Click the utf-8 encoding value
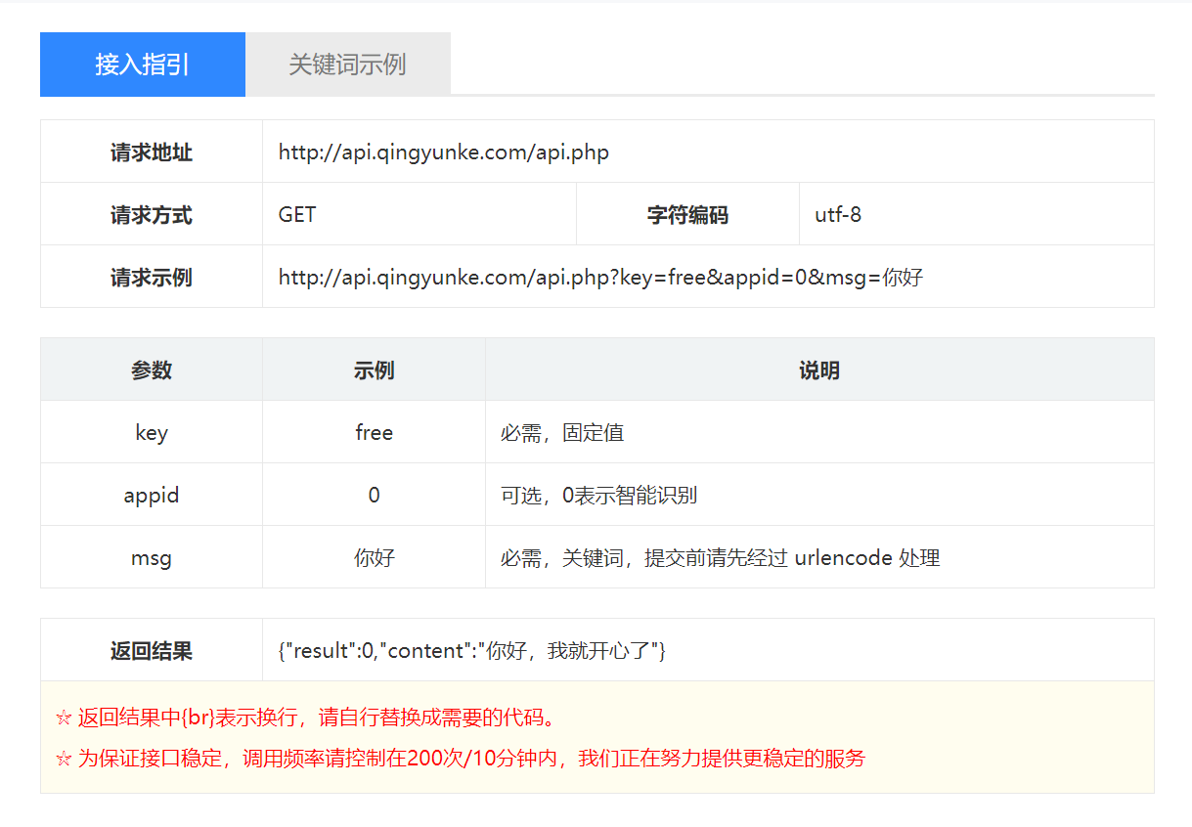The width and height of the screenshot is (1192, 827). pyautogui.click(x=838, y=215)
